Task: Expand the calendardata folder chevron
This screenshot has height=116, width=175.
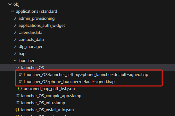Action: [15, 32]
